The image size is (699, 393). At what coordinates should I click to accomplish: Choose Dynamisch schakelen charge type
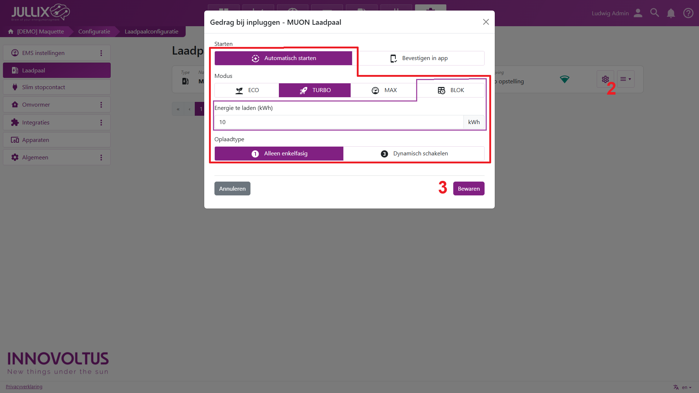(x=414, y=154)
